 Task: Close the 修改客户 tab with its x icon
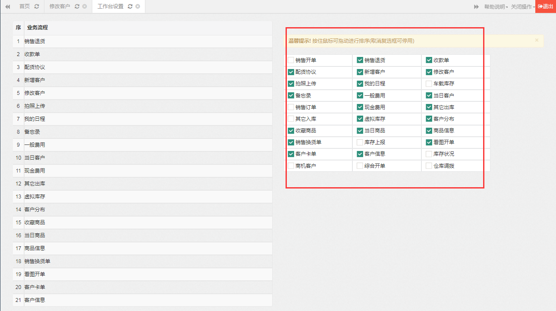84,7
